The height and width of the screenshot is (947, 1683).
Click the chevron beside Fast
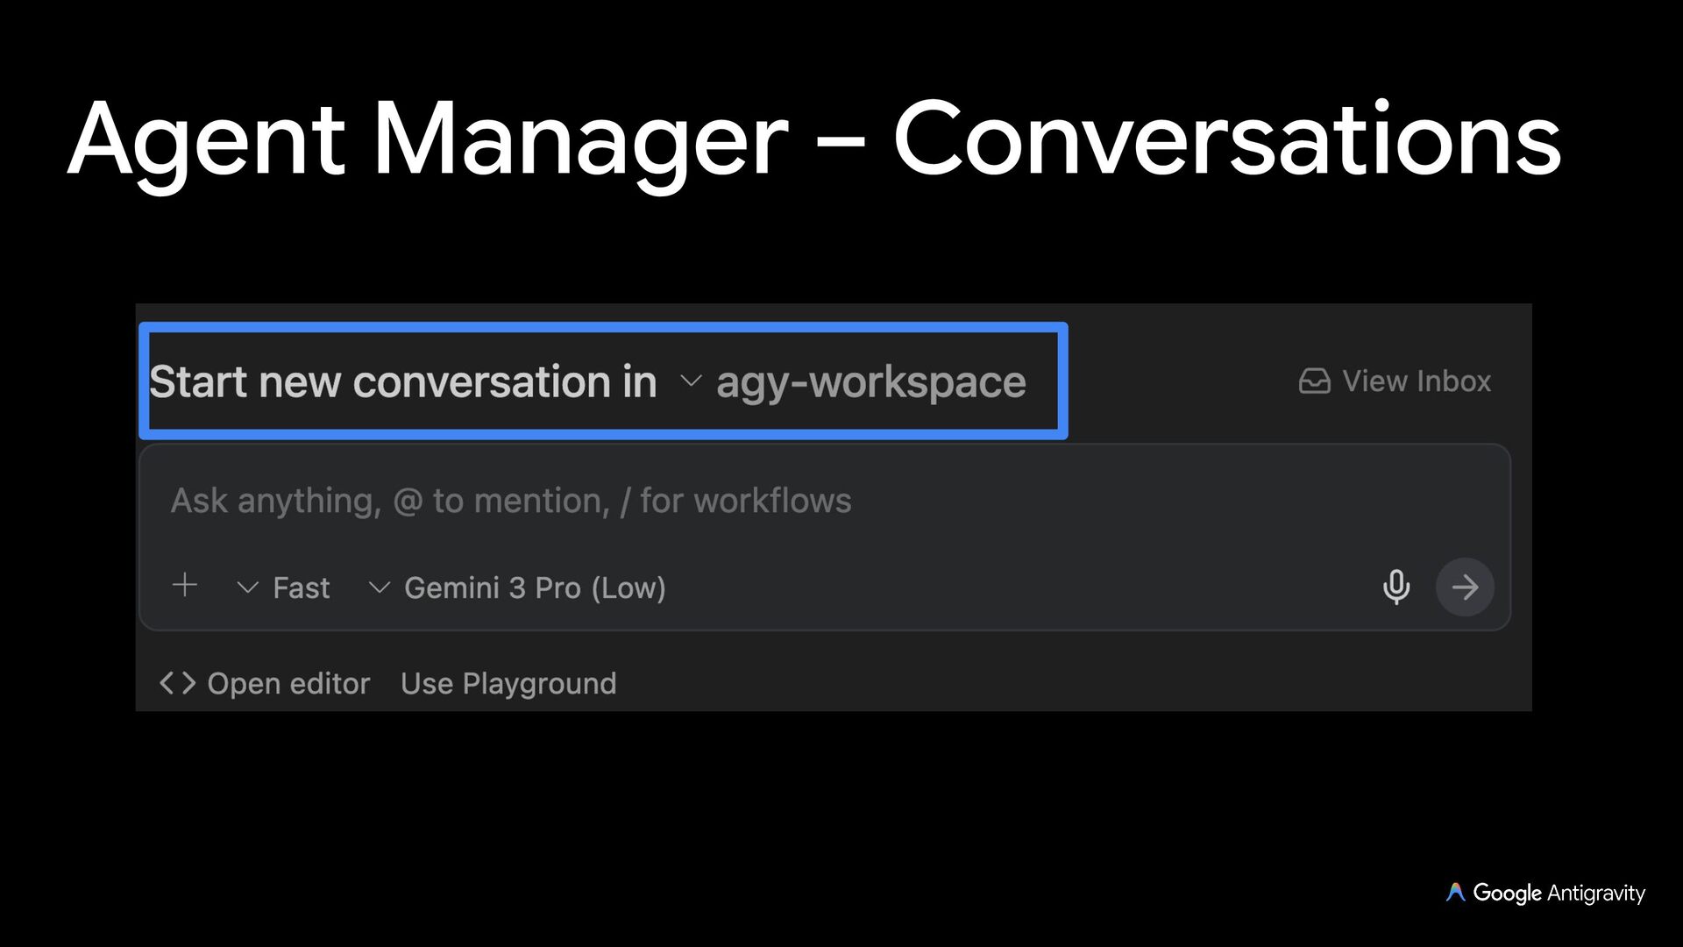[x=247, y=587]
